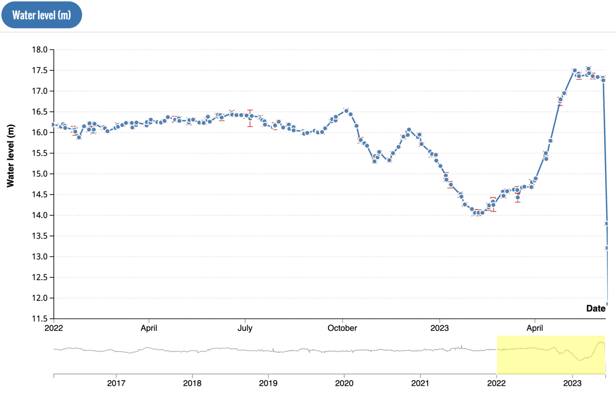Click the Date axis title
Viewport: 616px width, 395px height.
click(x=596, y=308)
